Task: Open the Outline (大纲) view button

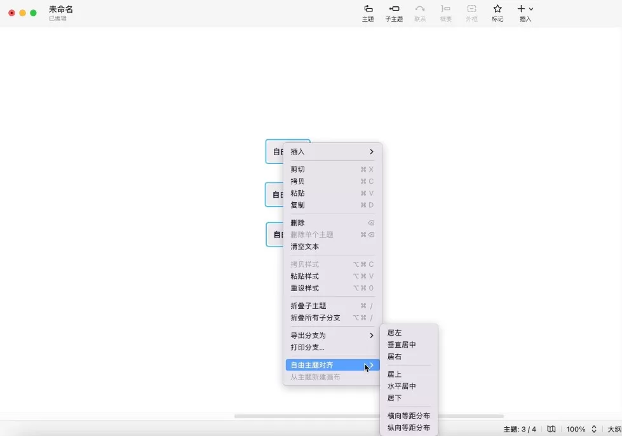Action: [614, 429]
